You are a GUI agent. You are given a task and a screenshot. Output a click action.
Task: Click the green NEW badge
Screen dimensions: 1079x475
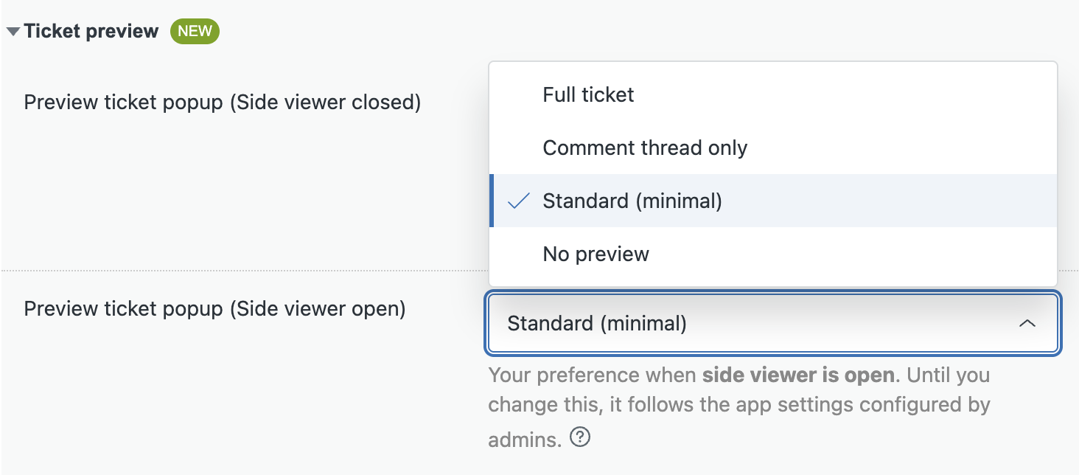(195, 31)
